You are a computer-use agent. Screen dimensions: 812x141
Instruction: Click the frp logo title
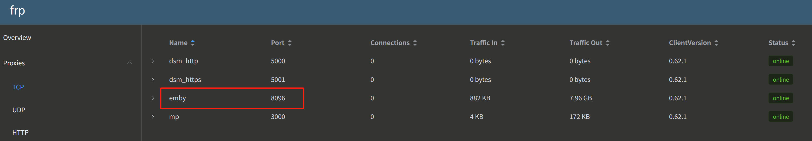click(x=17, y=11)
